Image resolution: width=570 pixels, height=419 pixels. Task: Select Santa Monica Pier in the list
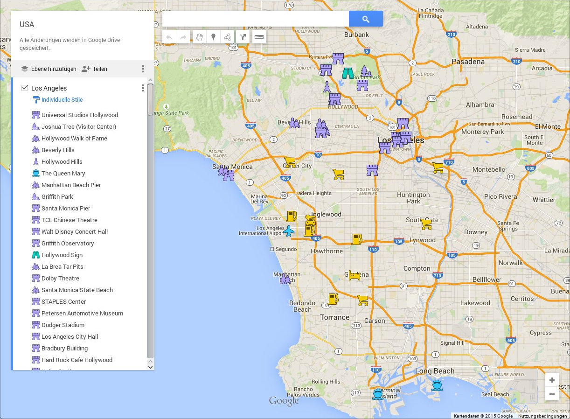[x=66, y=208]
